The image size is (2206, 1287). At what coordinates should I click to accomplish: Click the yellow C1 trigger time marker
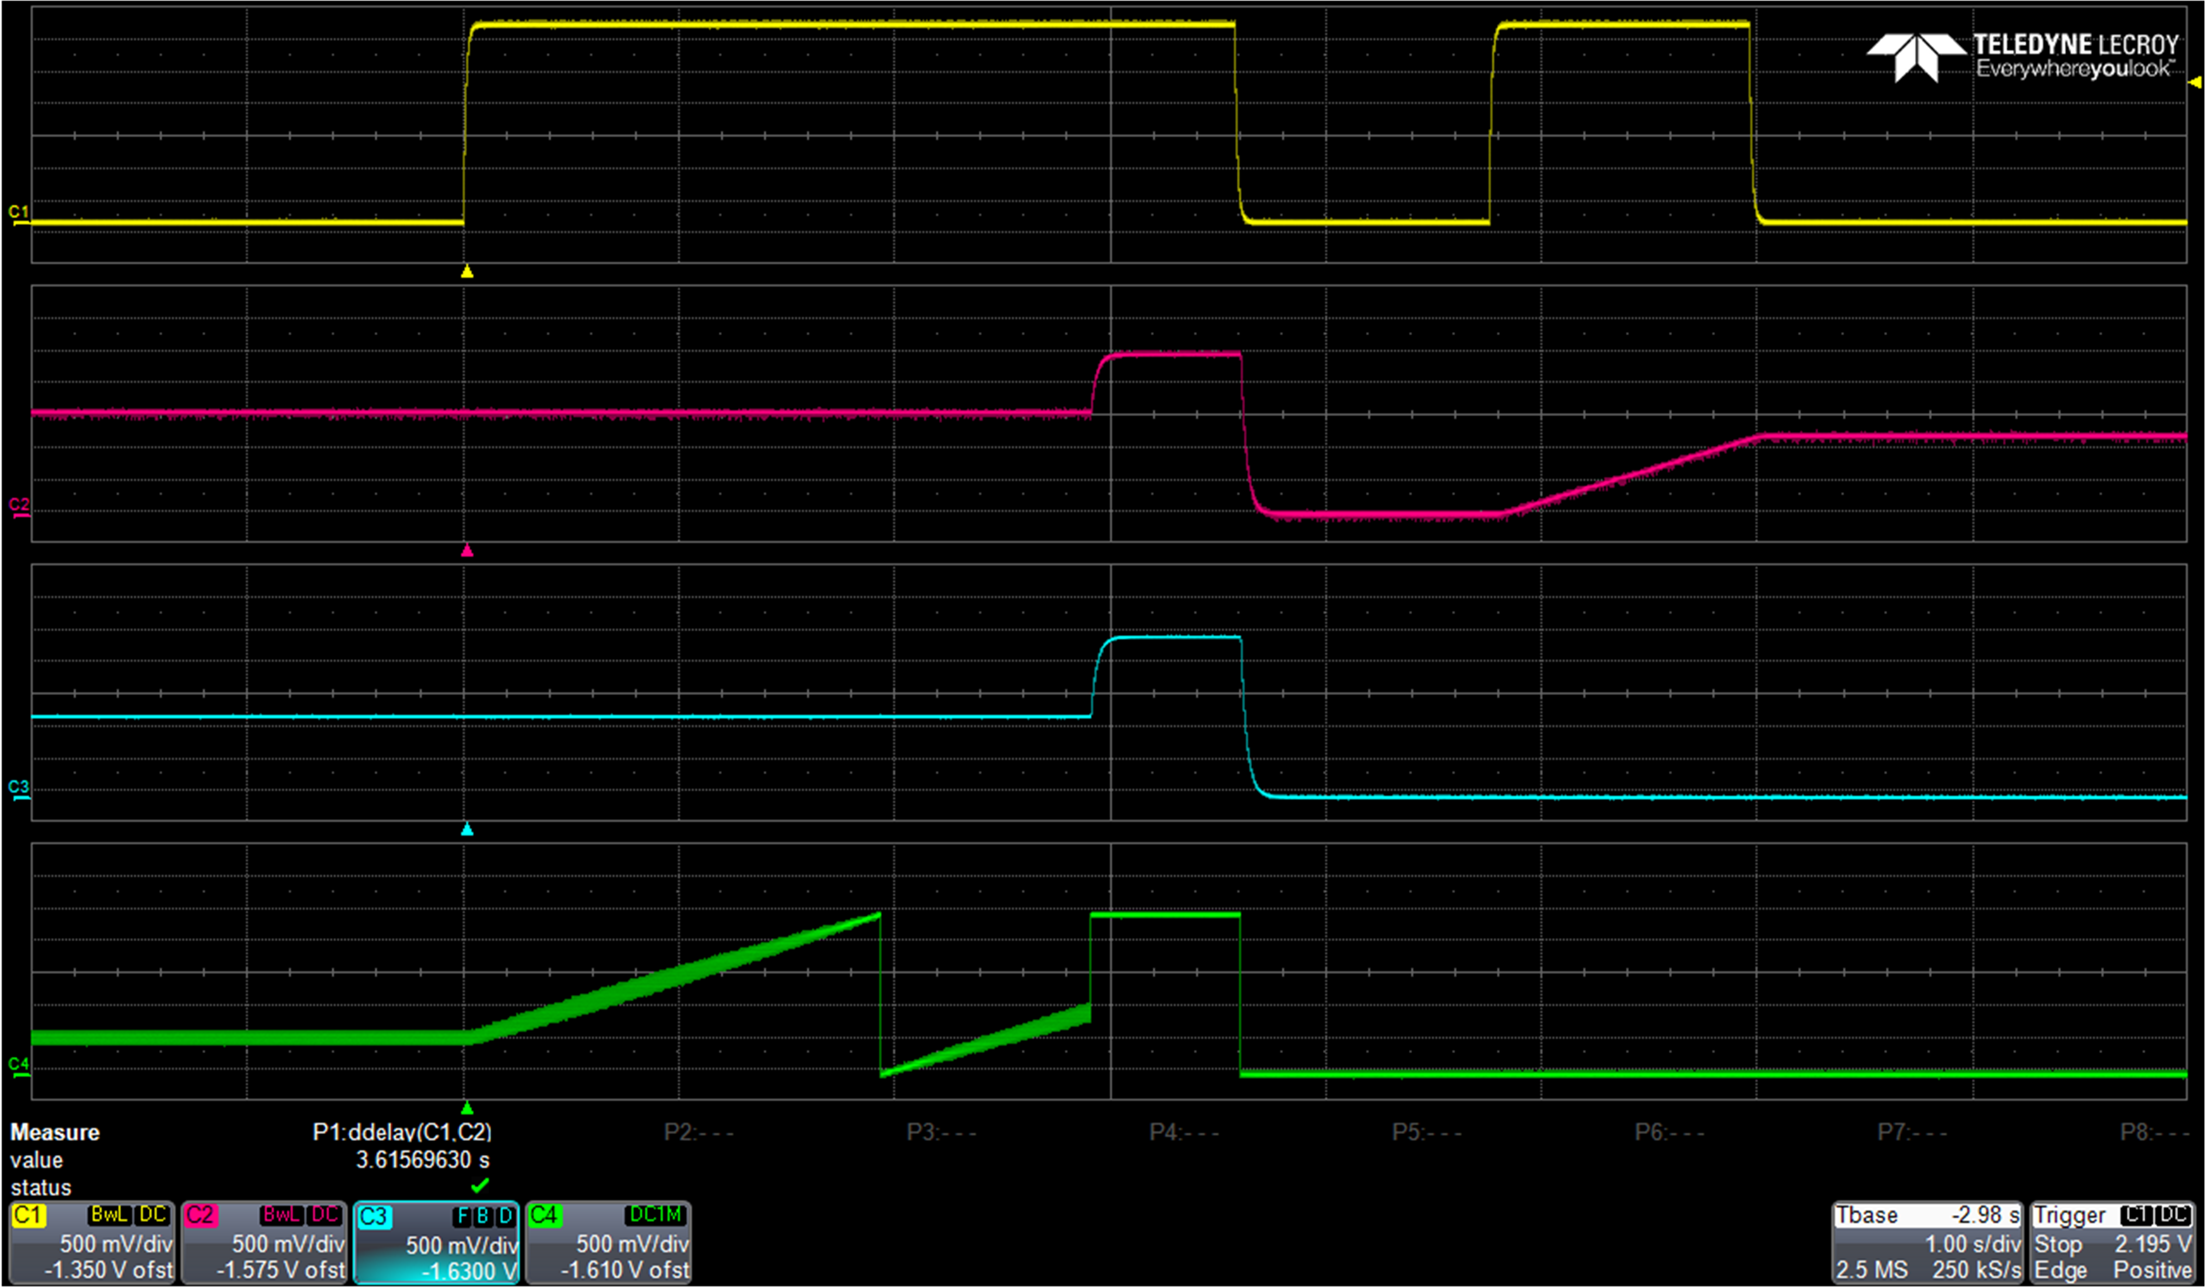(467, 272)
